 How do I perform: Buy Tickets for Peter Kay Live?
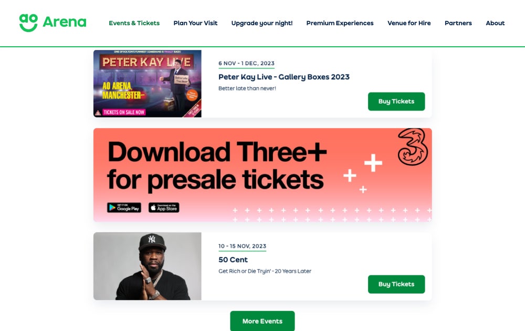(396, 101)
